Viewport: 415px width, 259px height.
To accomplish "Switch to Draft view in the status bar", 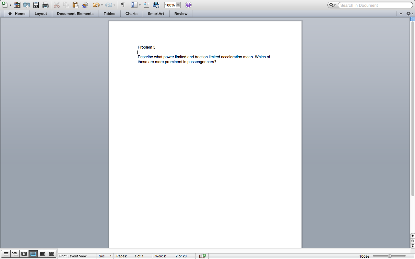I will [6, 254].
